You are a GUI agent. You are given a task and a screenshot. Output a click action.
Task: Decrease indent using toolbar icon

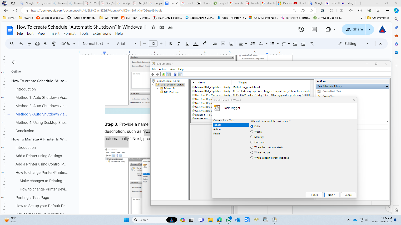coord(295,44)
